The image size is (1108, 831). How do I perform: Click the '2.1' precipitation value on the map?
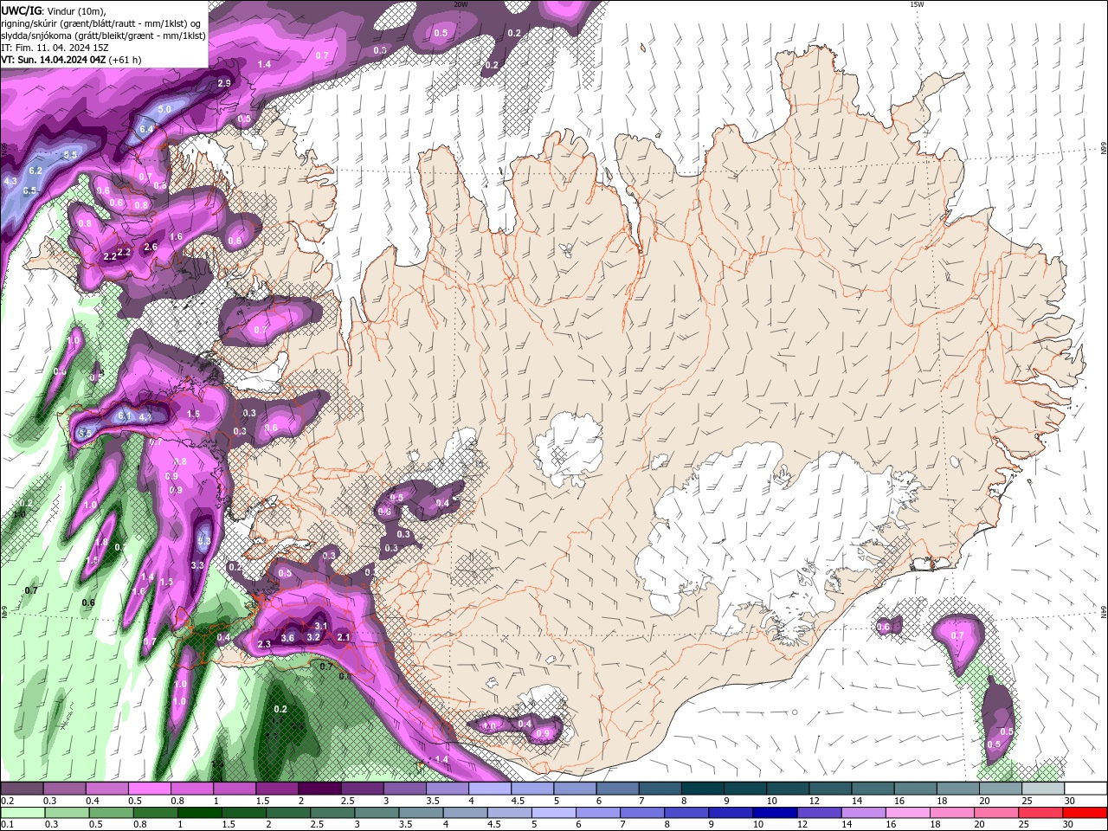coord(343,637)
